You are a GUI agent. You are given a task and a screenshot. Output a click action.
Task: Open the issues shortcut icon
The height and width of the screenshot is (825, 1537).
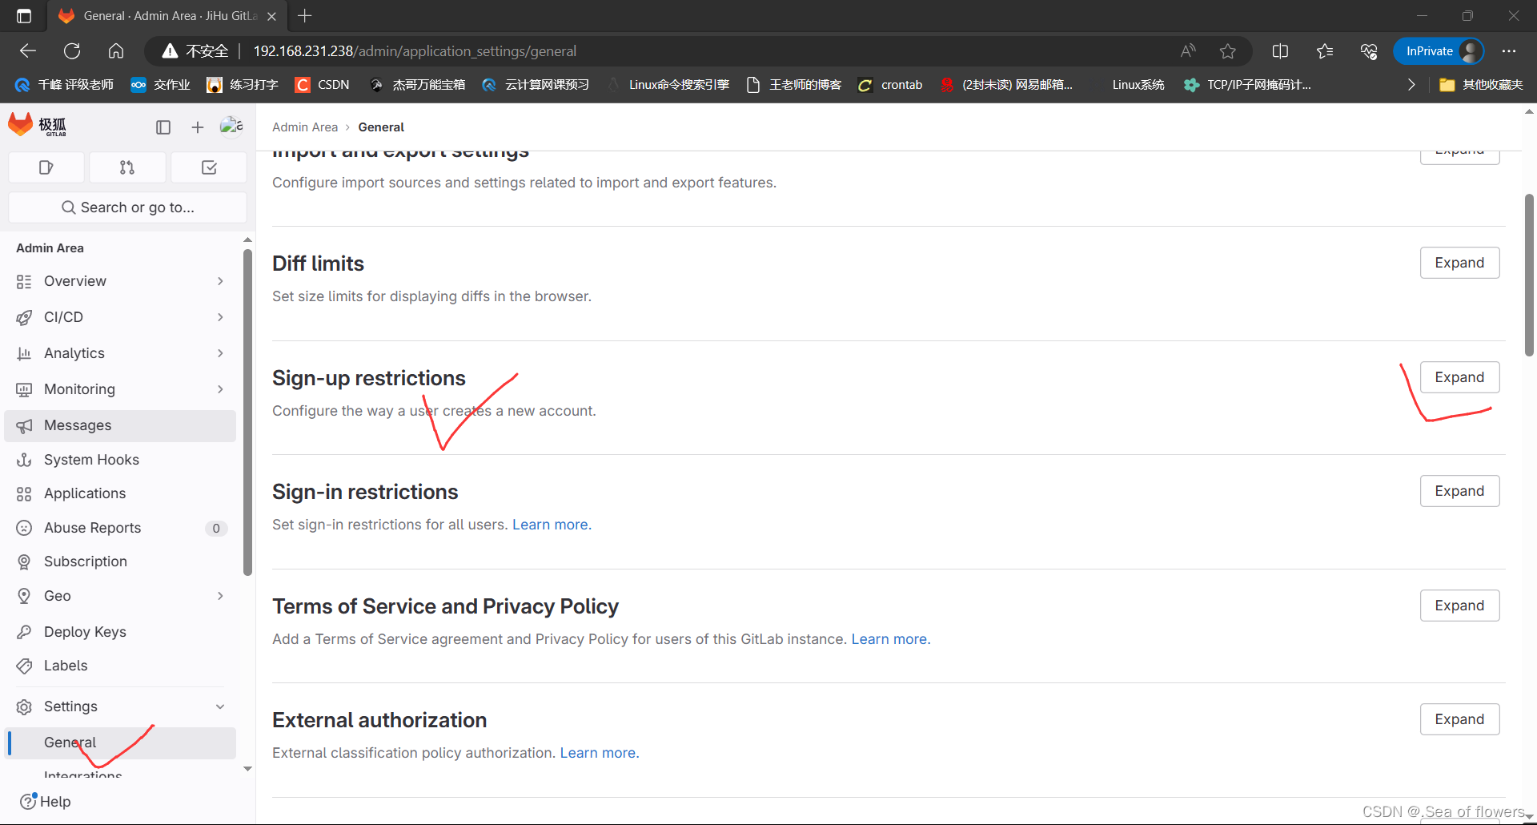point(46,167)
